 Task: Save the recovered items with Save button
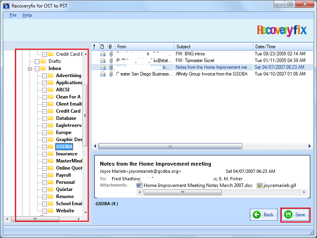295,215
